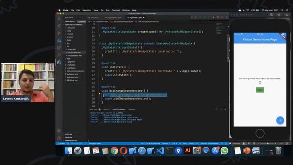Open Opera from the dock

(x=123, y=151)
